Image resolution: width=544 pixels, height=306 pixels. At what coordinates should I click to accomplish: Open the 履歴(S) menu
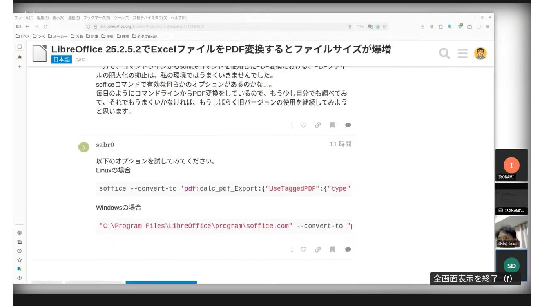tap(74, 17)
